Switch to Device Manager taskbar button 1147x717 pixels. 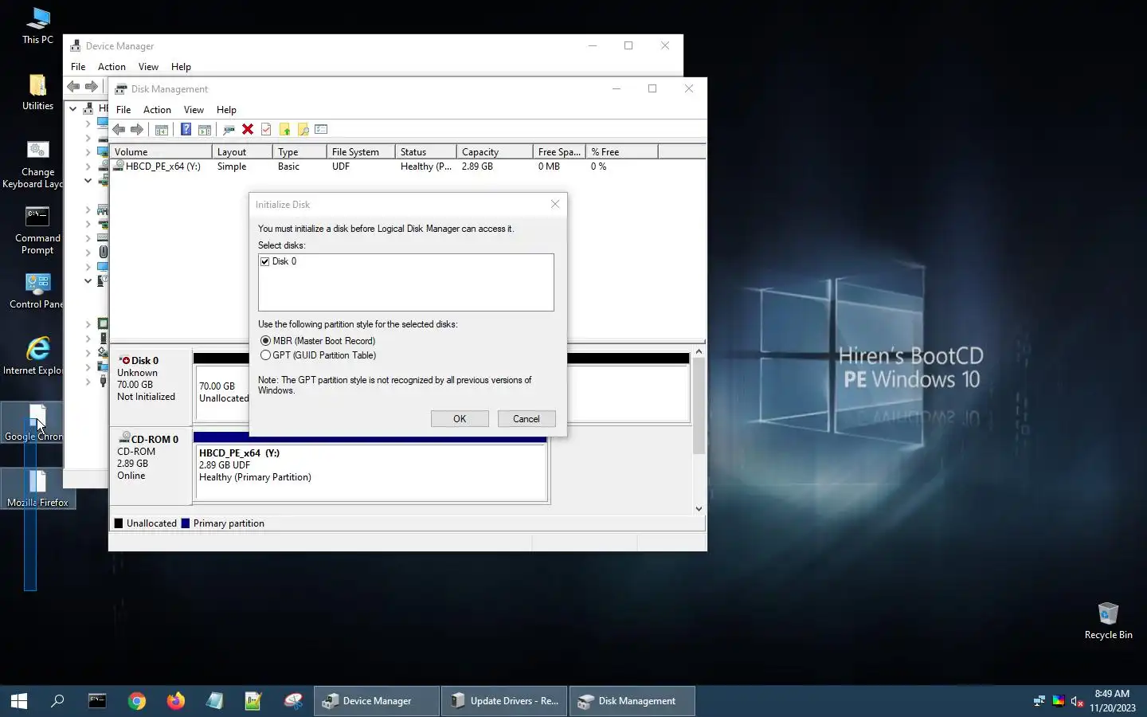coord(377,701)
